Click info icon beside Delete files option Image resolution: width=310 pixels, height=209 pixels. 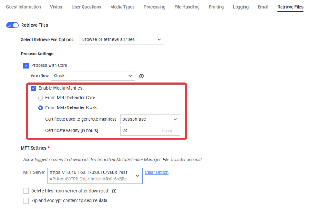(114, 191)
